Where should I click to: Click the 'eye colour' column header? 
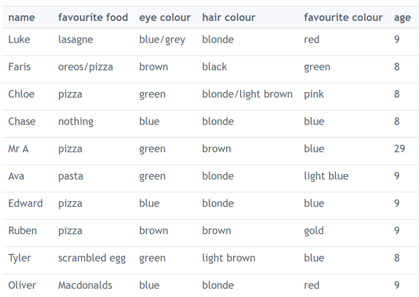tap(165, 17)
